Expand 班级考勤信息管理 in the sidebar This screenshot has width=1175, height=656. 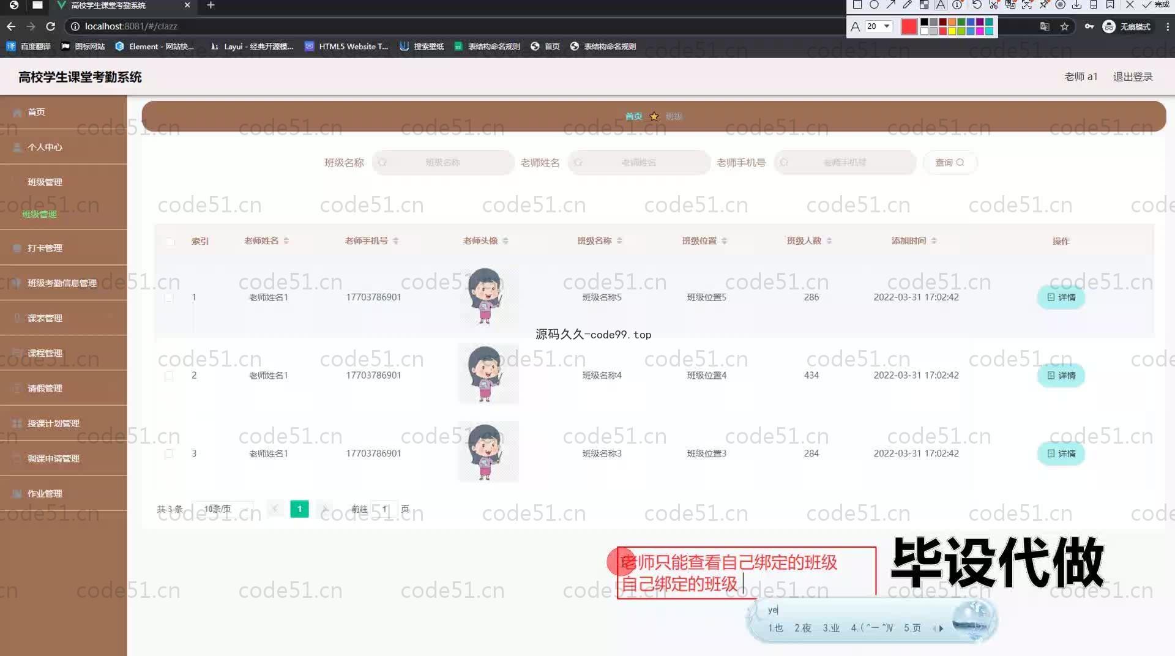tap(64, 283)
